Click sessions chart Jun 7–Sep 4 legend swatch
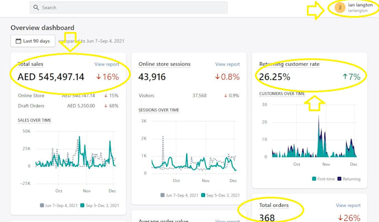Screen dimensions: 379x222 point(162,195)
